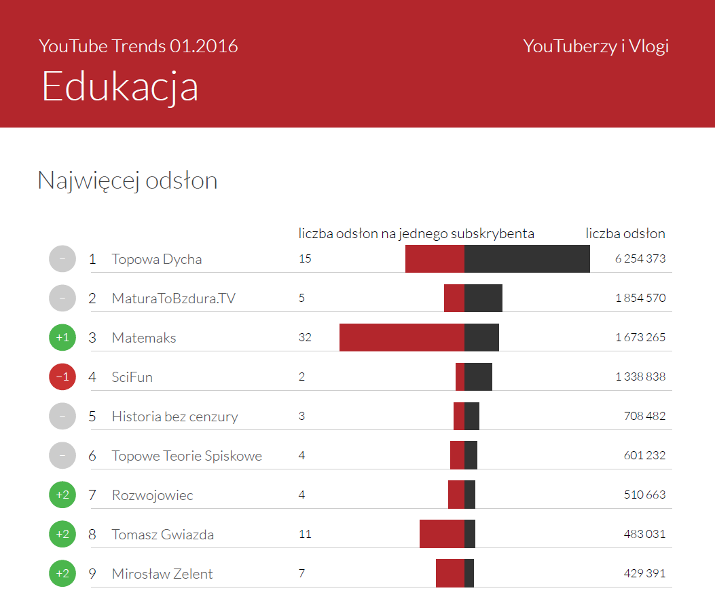Select the Matemaks channel name
Image resolution: width=715 pixels, height=597 pixels.
(143, 338)
